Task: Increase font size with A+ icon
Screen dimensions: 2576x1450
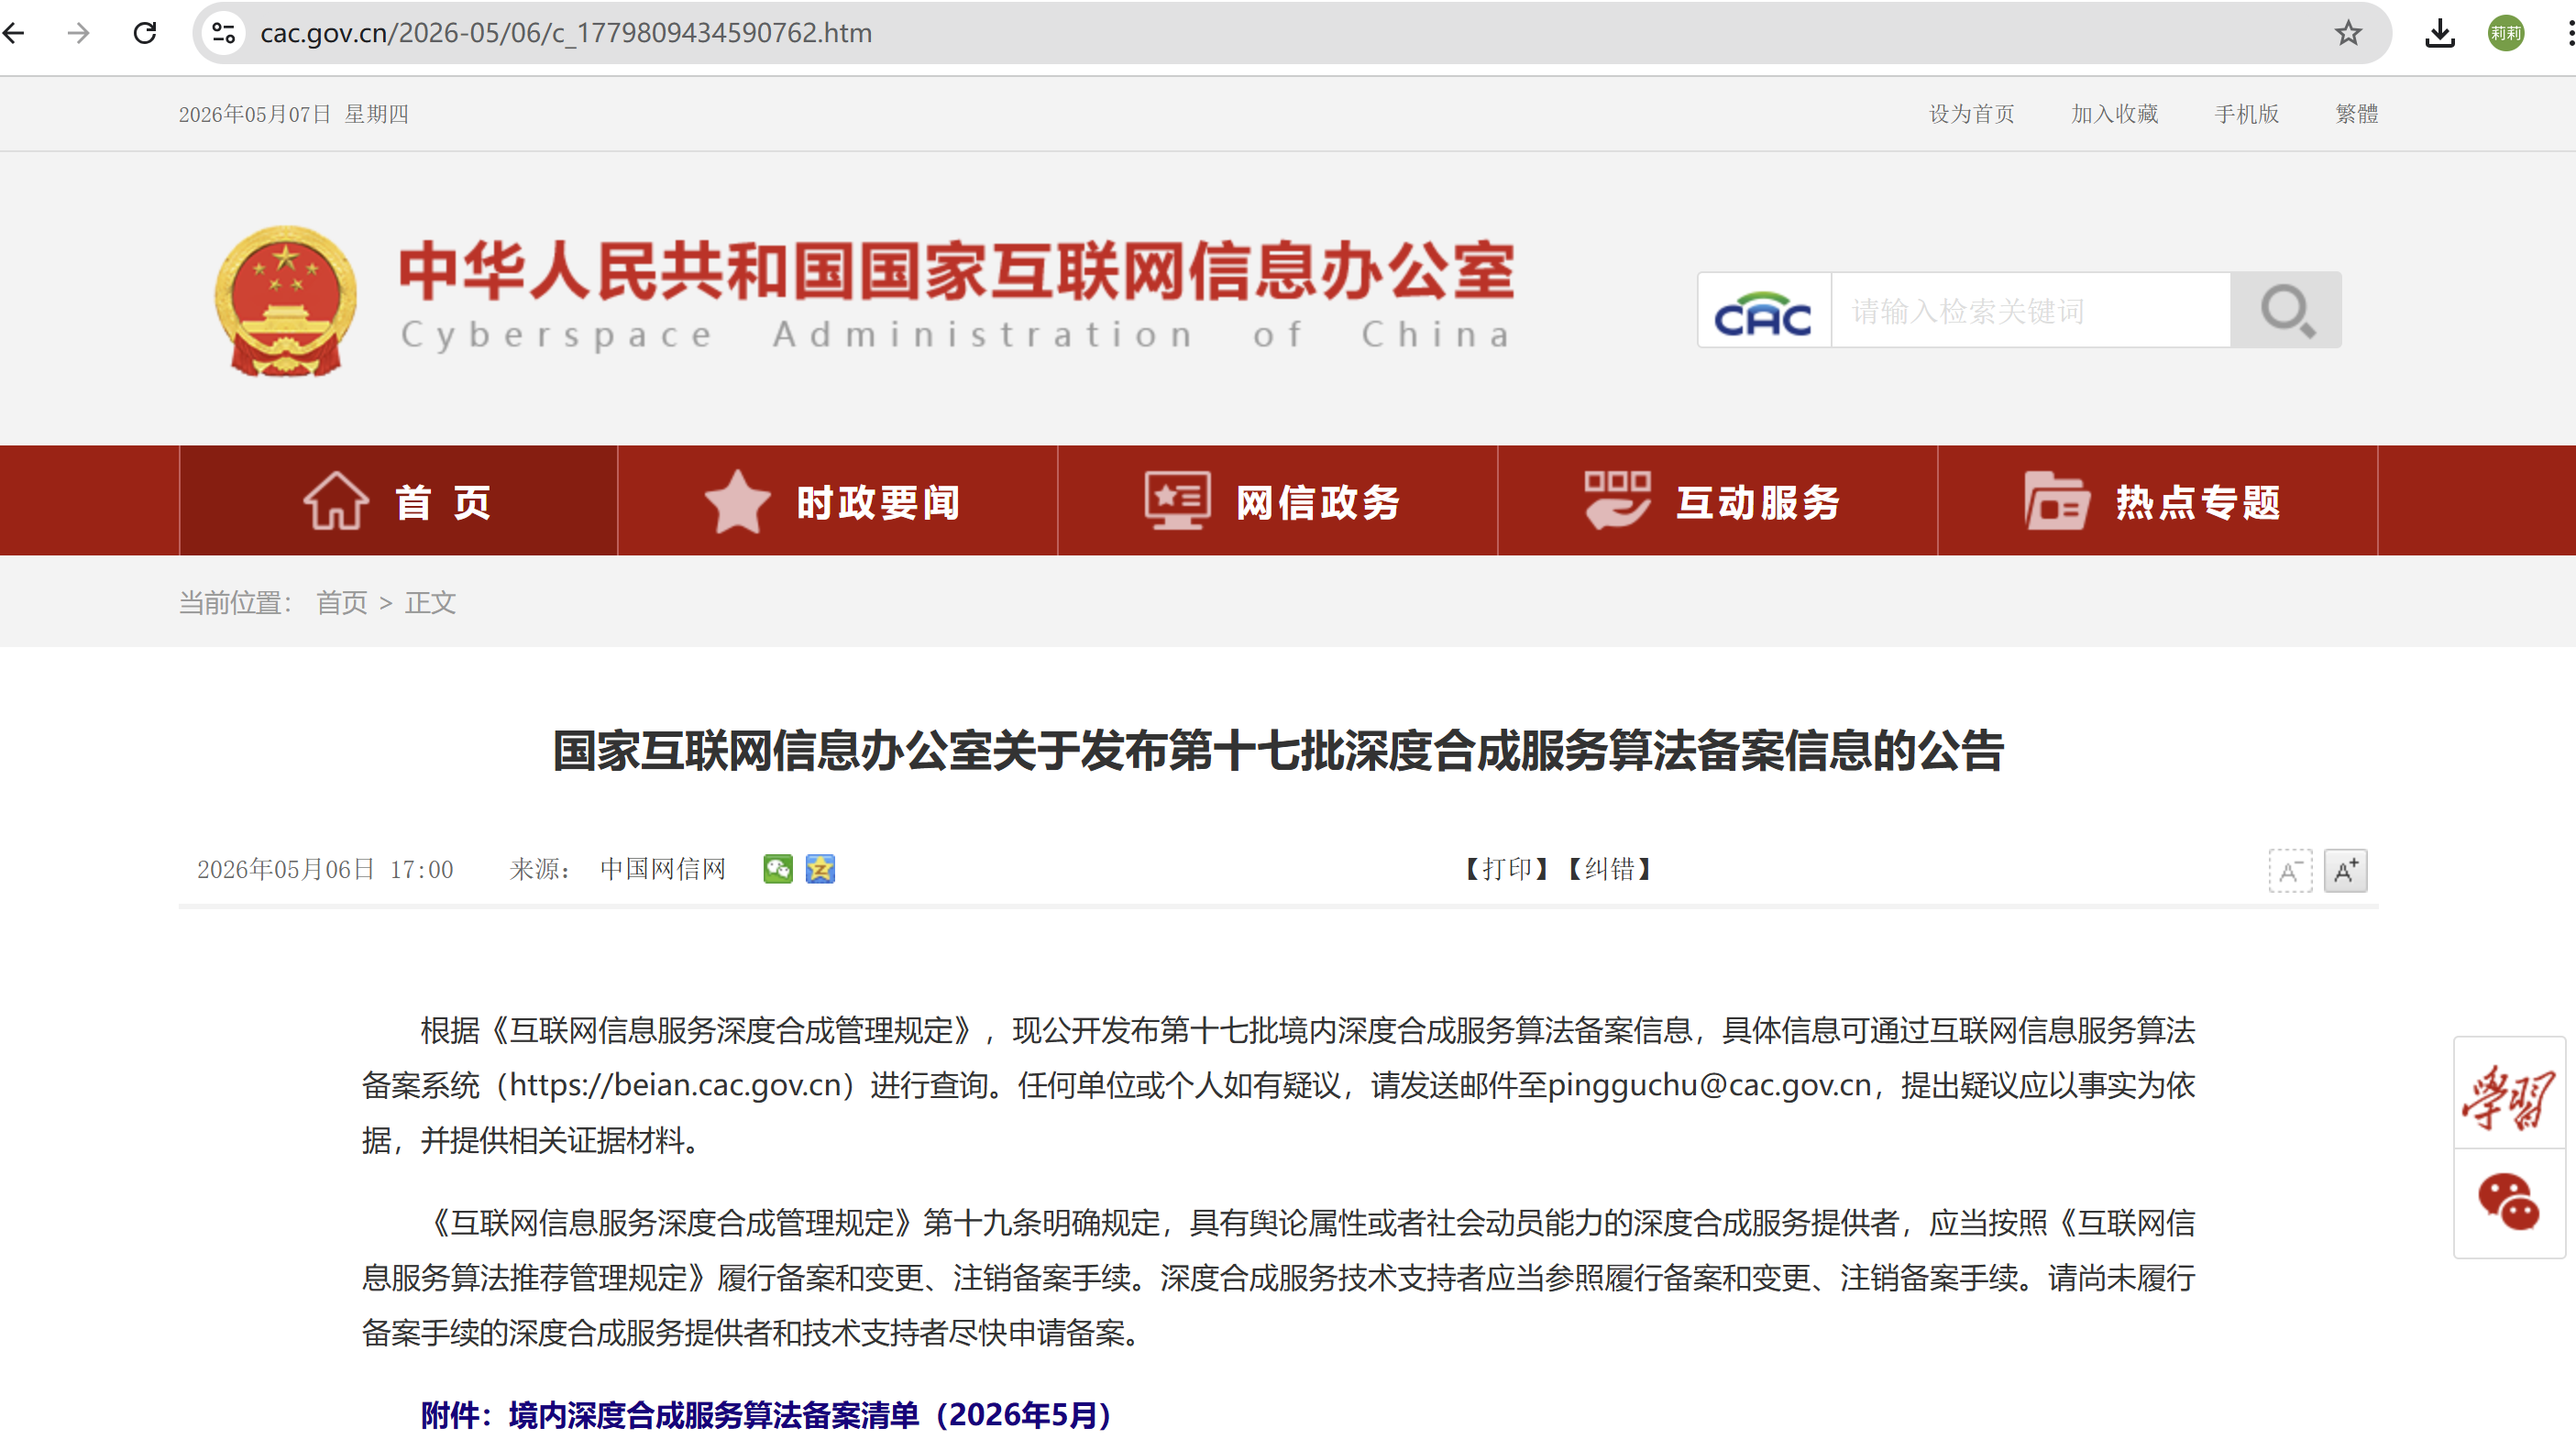Action: 2345,871
